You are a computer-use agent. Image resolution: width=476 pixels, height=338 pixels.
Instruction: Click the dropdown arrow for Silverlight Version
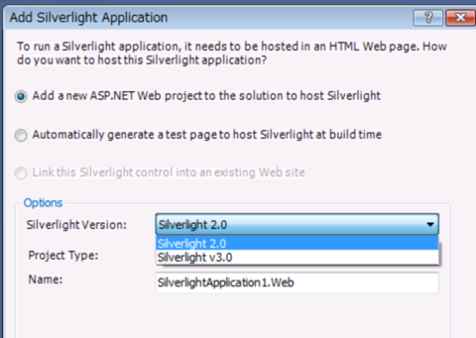tap(430, 225)
